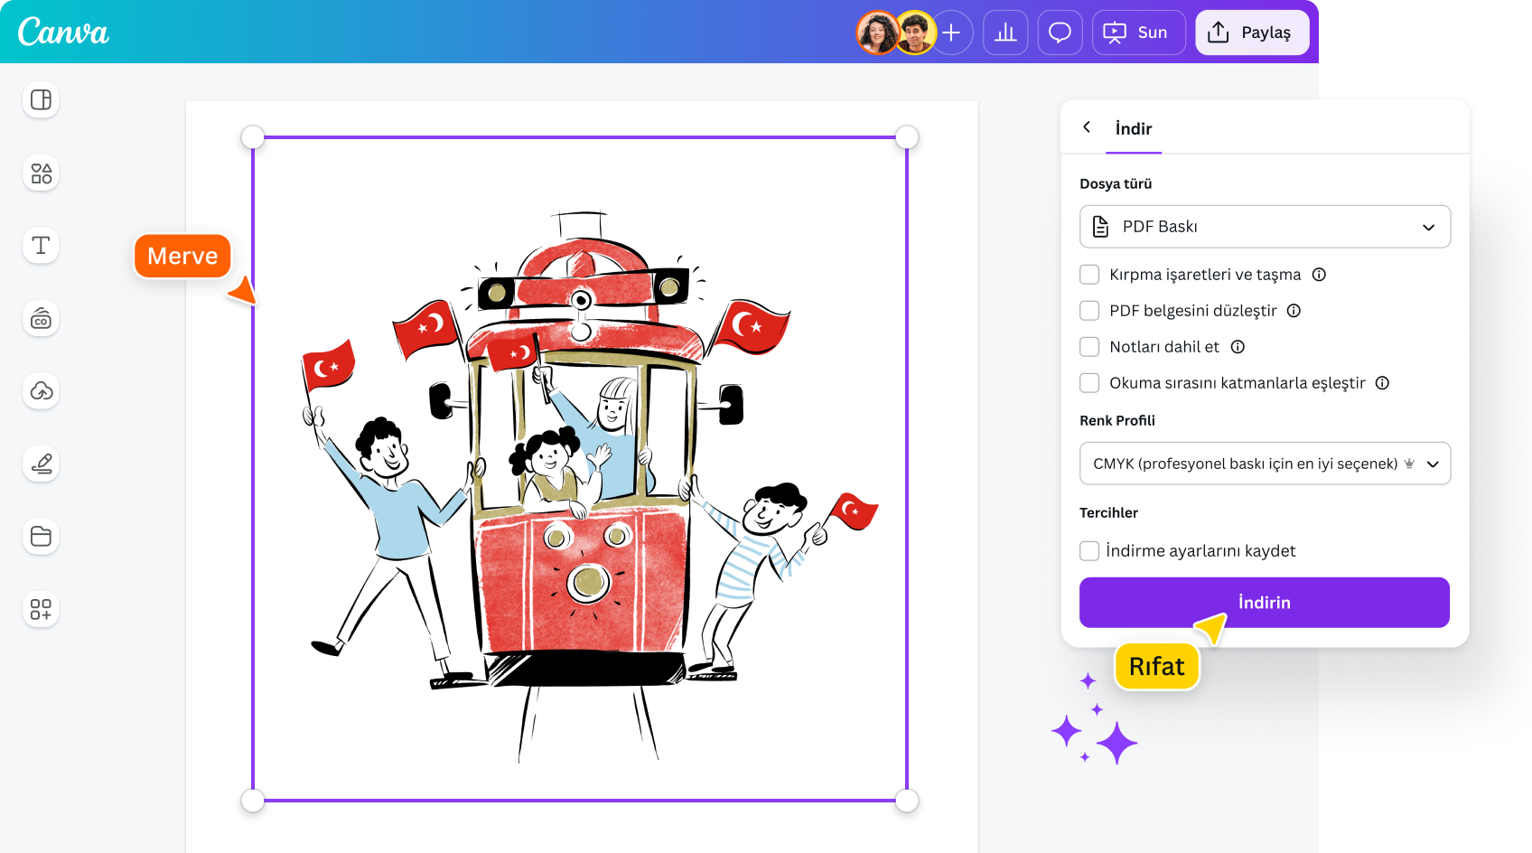This screenshot has width=1532, height=853.
Task: Open the Uploads cloud icon
Action: 41,391
